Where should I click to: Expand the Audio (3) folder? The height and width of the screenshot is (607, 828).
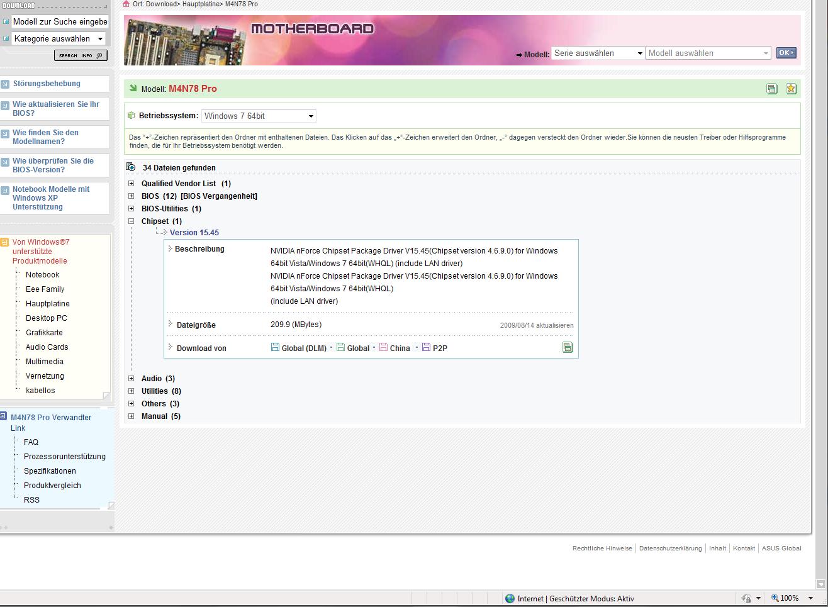(131, 378)
